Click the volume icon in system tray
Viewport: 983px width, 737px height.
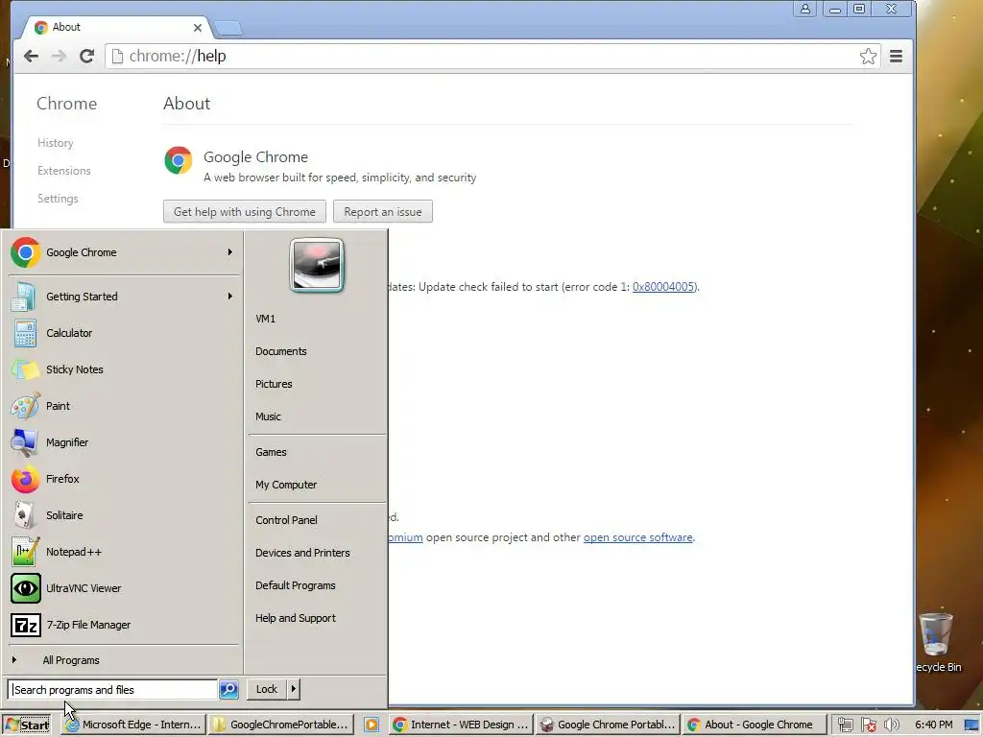(x=891, y=725)
